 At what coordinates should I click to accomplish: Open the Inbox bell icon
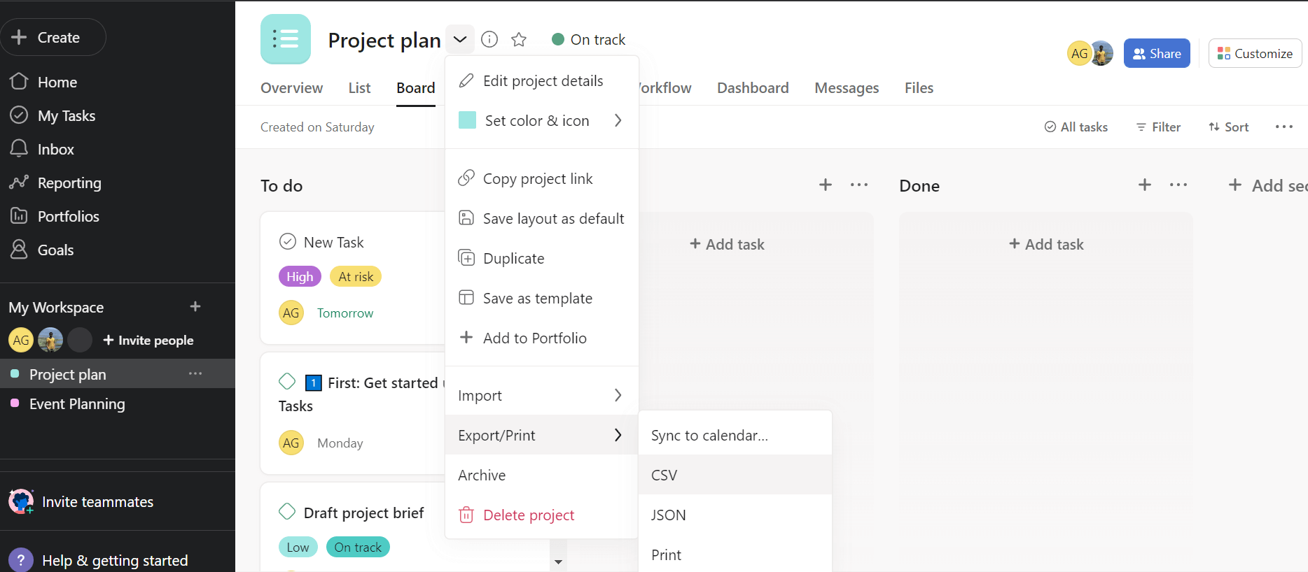(x=19, y=149)
